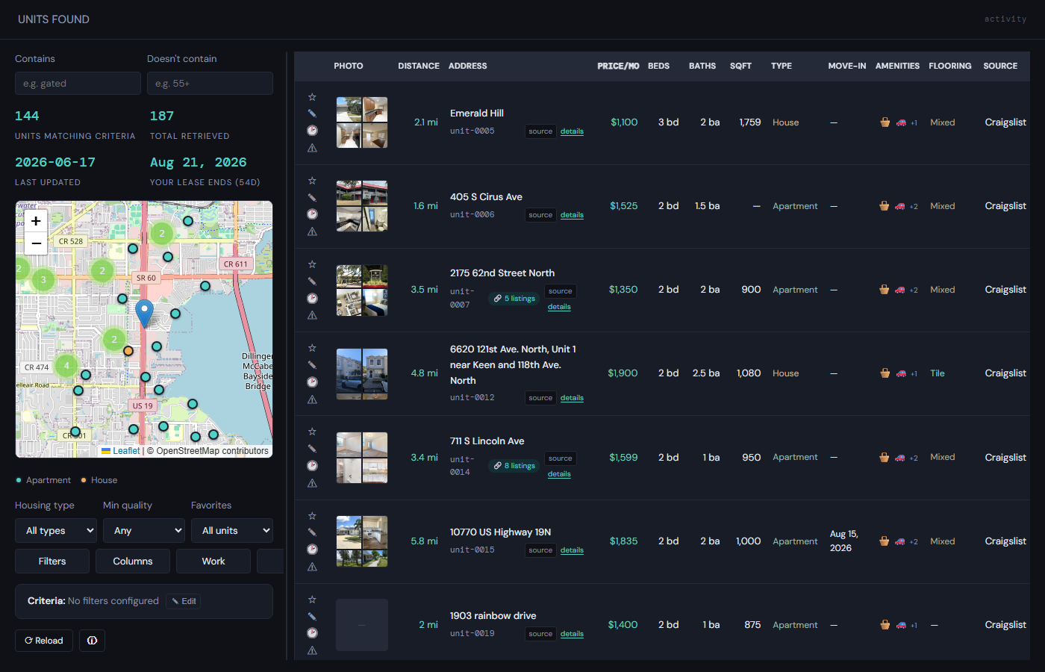Open the 8 listings badge for 711 S Lincoln
Screen dimensions: 1045x672
pyautogui.click(x=514, y=466)
